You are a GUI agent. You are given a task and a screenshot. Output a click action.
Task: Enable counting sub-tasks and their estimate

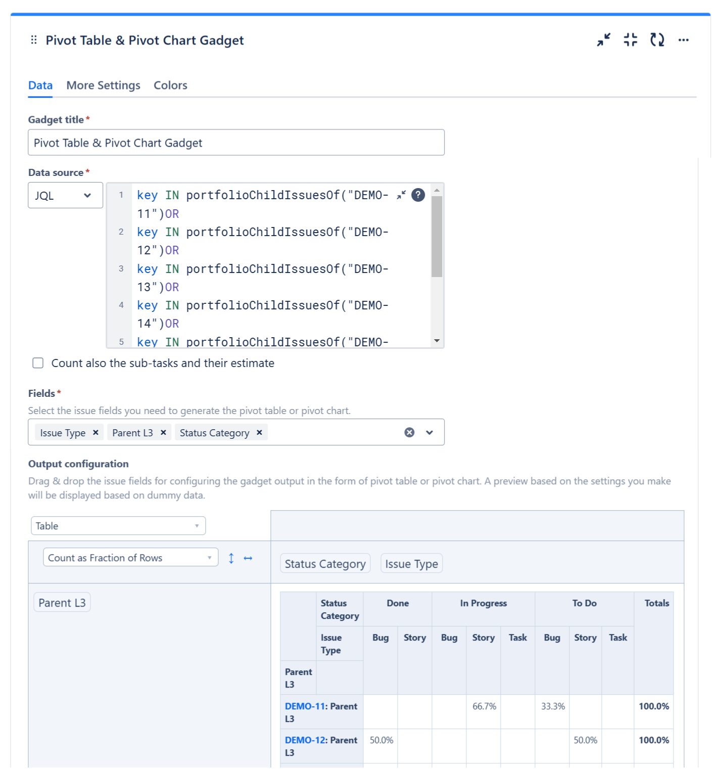(38, 363)
